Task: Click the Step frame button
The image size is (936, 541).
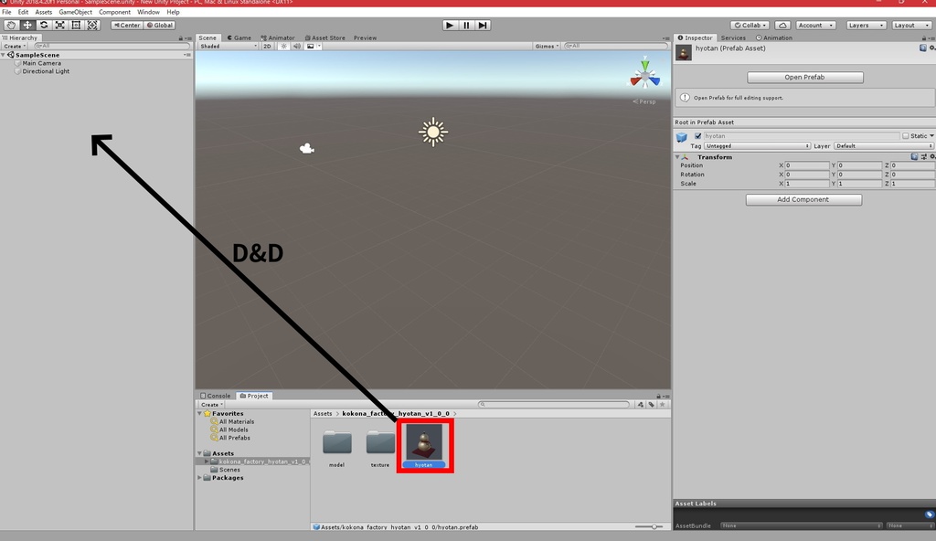Action: click(483, 25)
